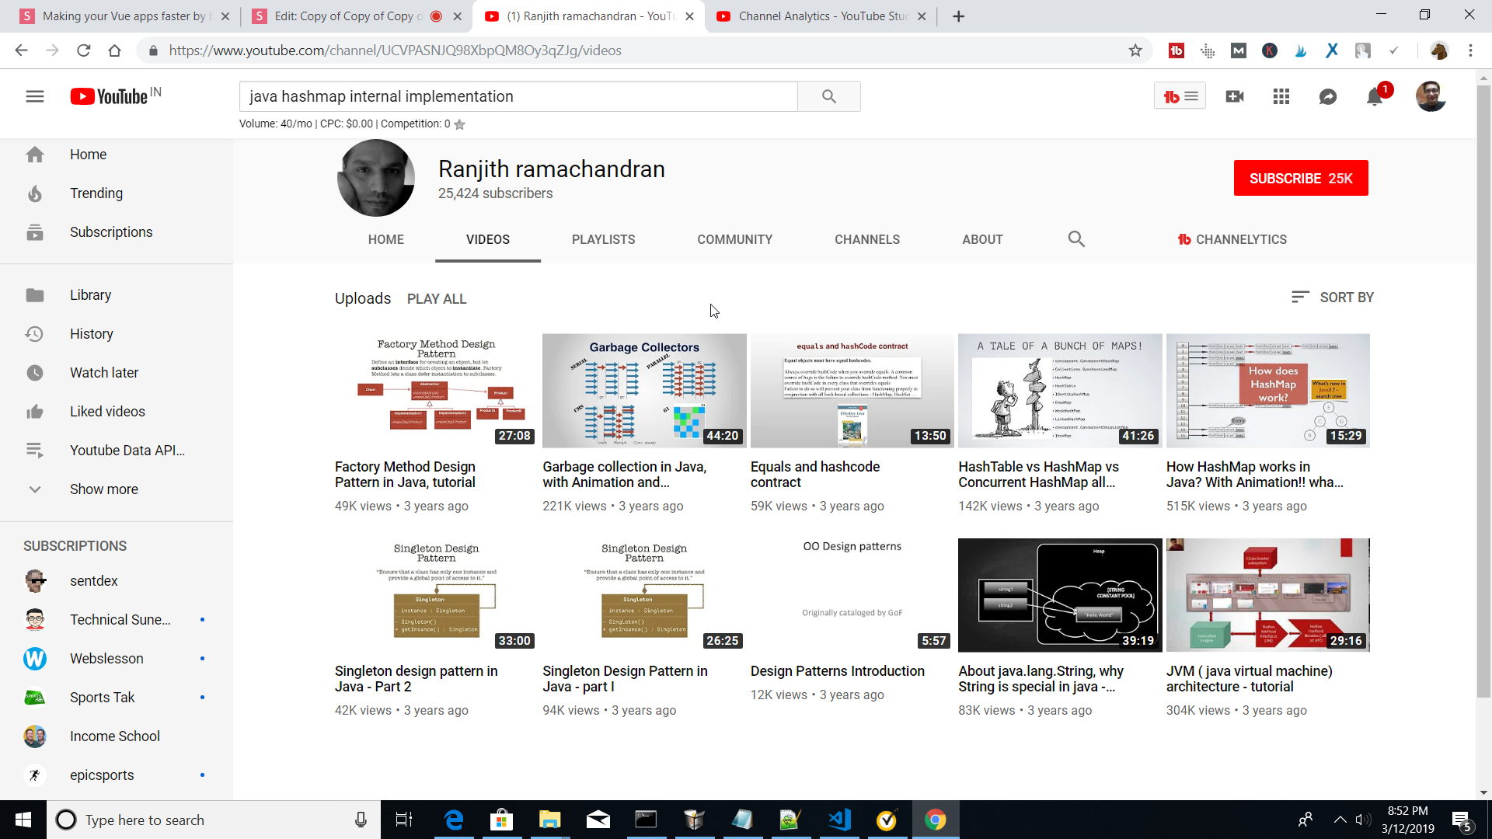Click the channel search magnifier icon
The height and width of the screenshot is (839, 1492).
[x=1075, y=239]
